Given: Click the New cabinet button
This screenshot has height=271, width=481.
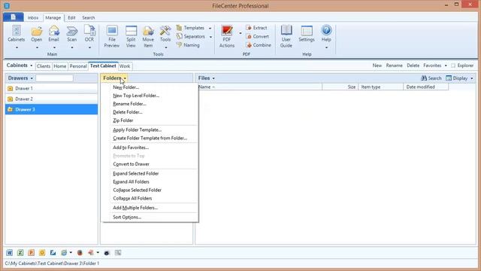Looking at the screenshot, I should 377,65.
